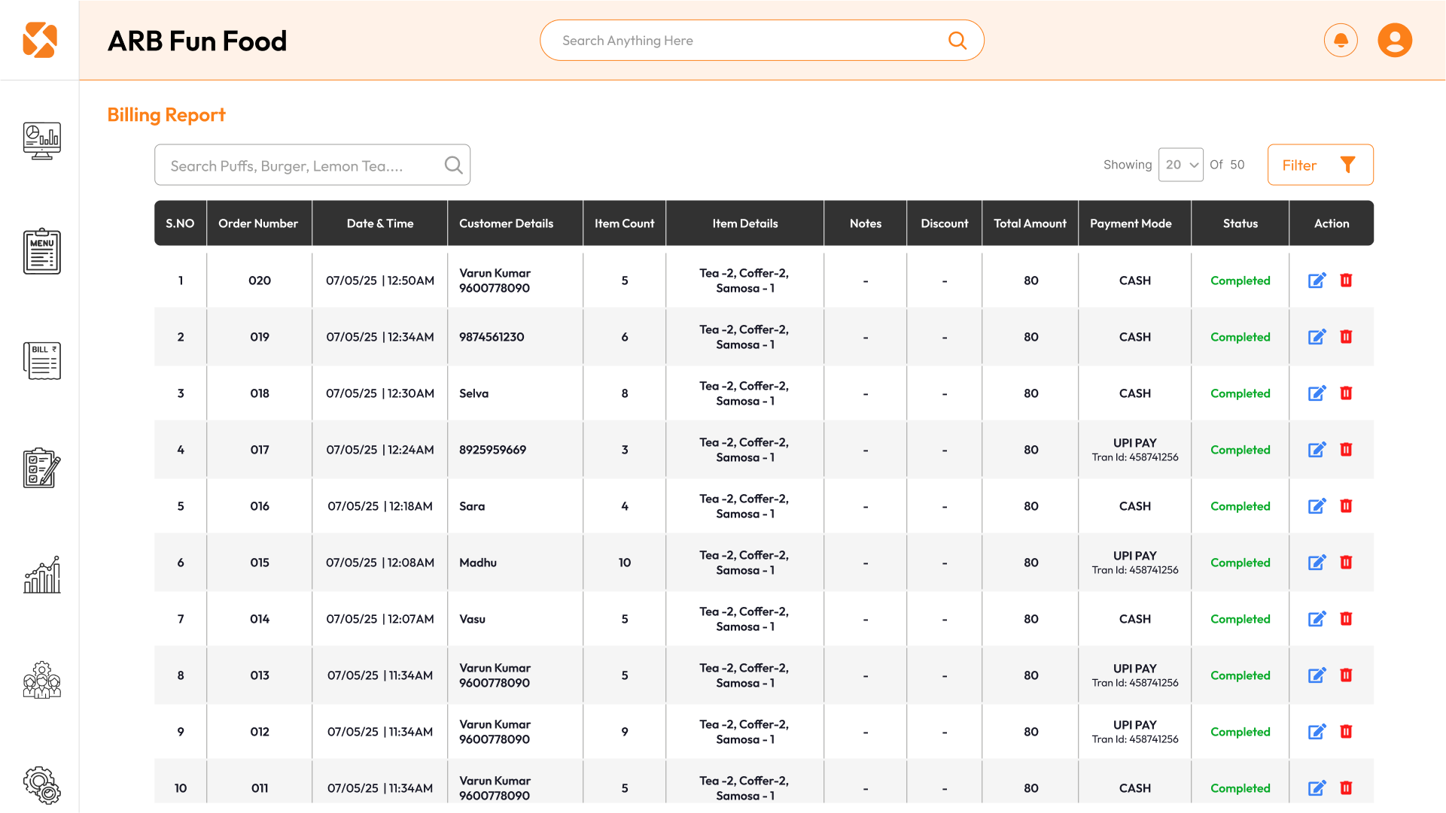Screen dimensions: 1446x813
Task: Delete order 013
Action: (x=1346, y=675)
